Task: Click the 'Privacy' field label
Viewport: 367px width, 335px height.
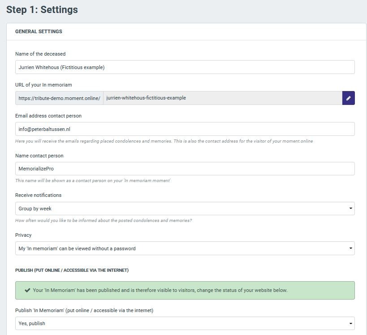Action: pyautogui.click(x=23, y=235)
